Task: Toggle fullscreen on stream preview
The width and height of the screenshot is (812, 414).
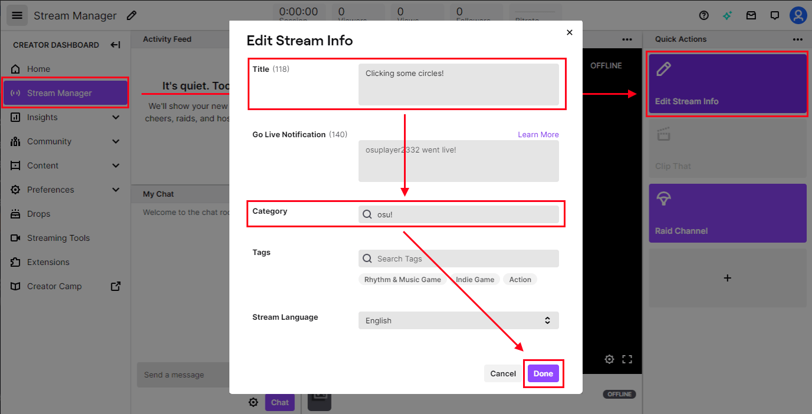Action: (627, 359)
